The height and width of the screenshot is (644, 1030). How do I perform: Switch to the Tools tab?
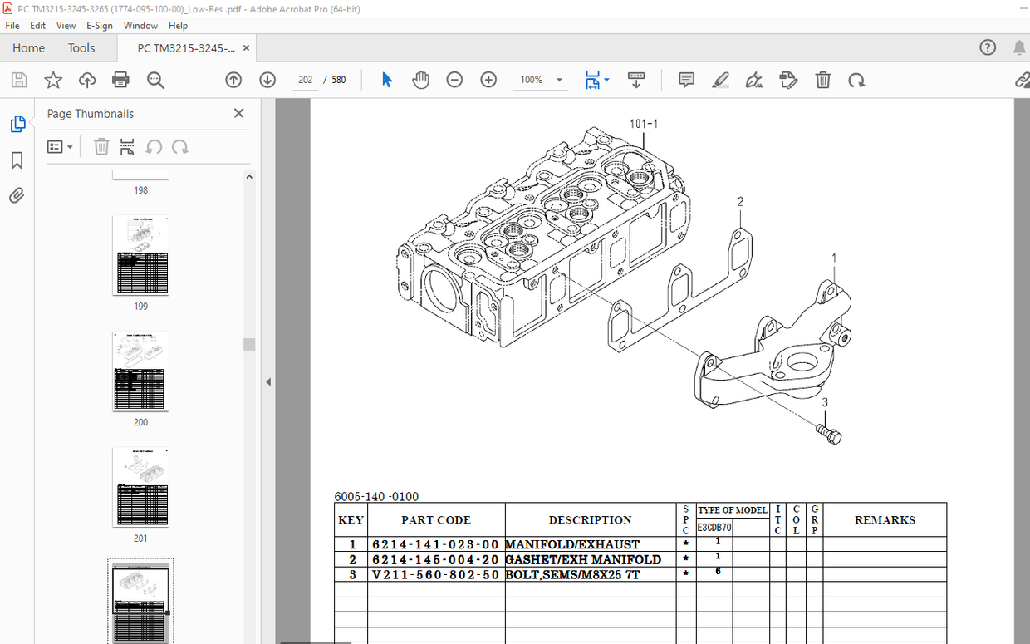[81, 48]
